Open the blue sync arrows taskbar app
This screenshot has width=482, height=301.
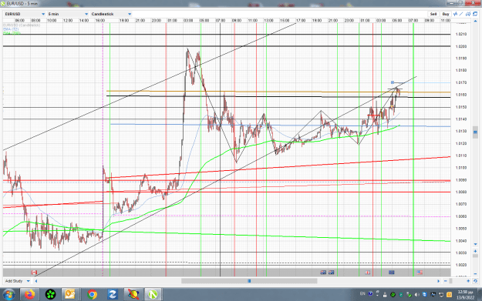point(113,295)
